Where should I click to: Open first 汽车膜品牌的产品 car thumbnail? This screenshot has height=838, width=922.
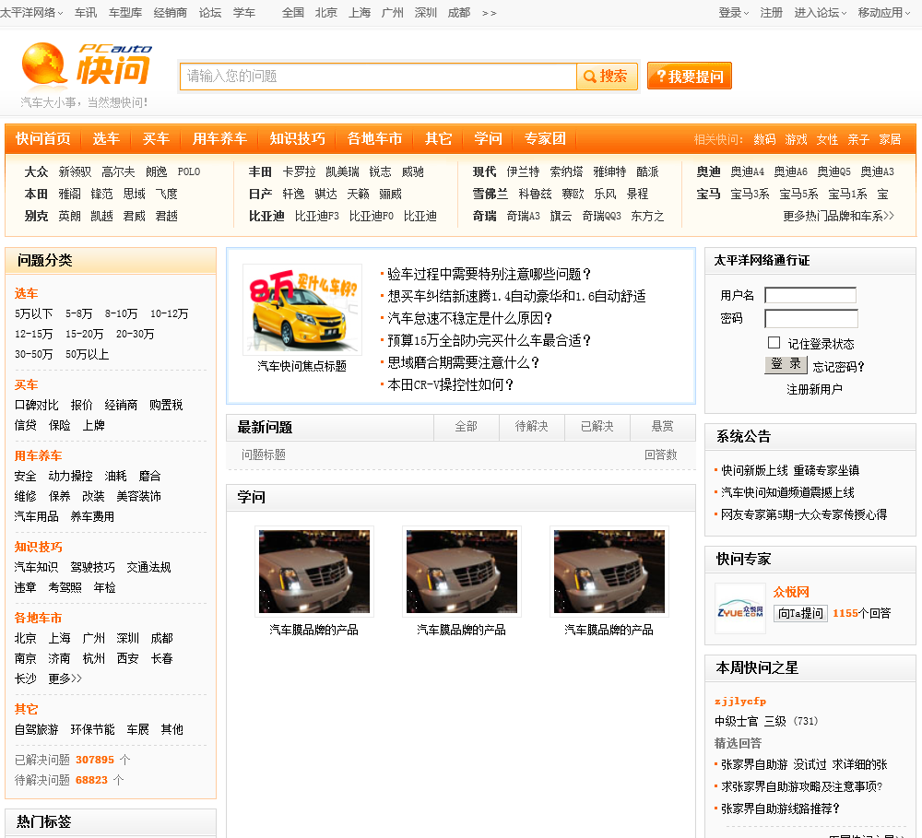pos(314,571)
